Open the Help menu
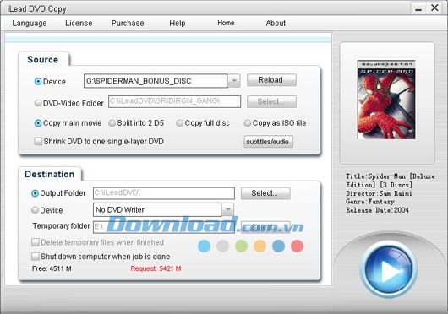Viewport: 448px width, 314px height. [178, 24]
